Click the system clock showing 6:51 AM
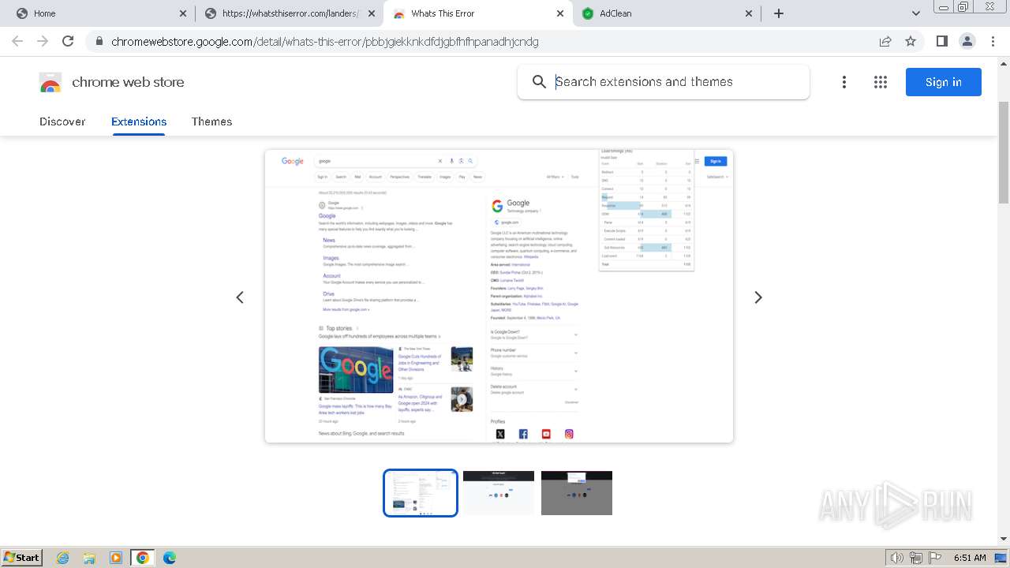The image size is (1010, 568). [x=970, y=558]
